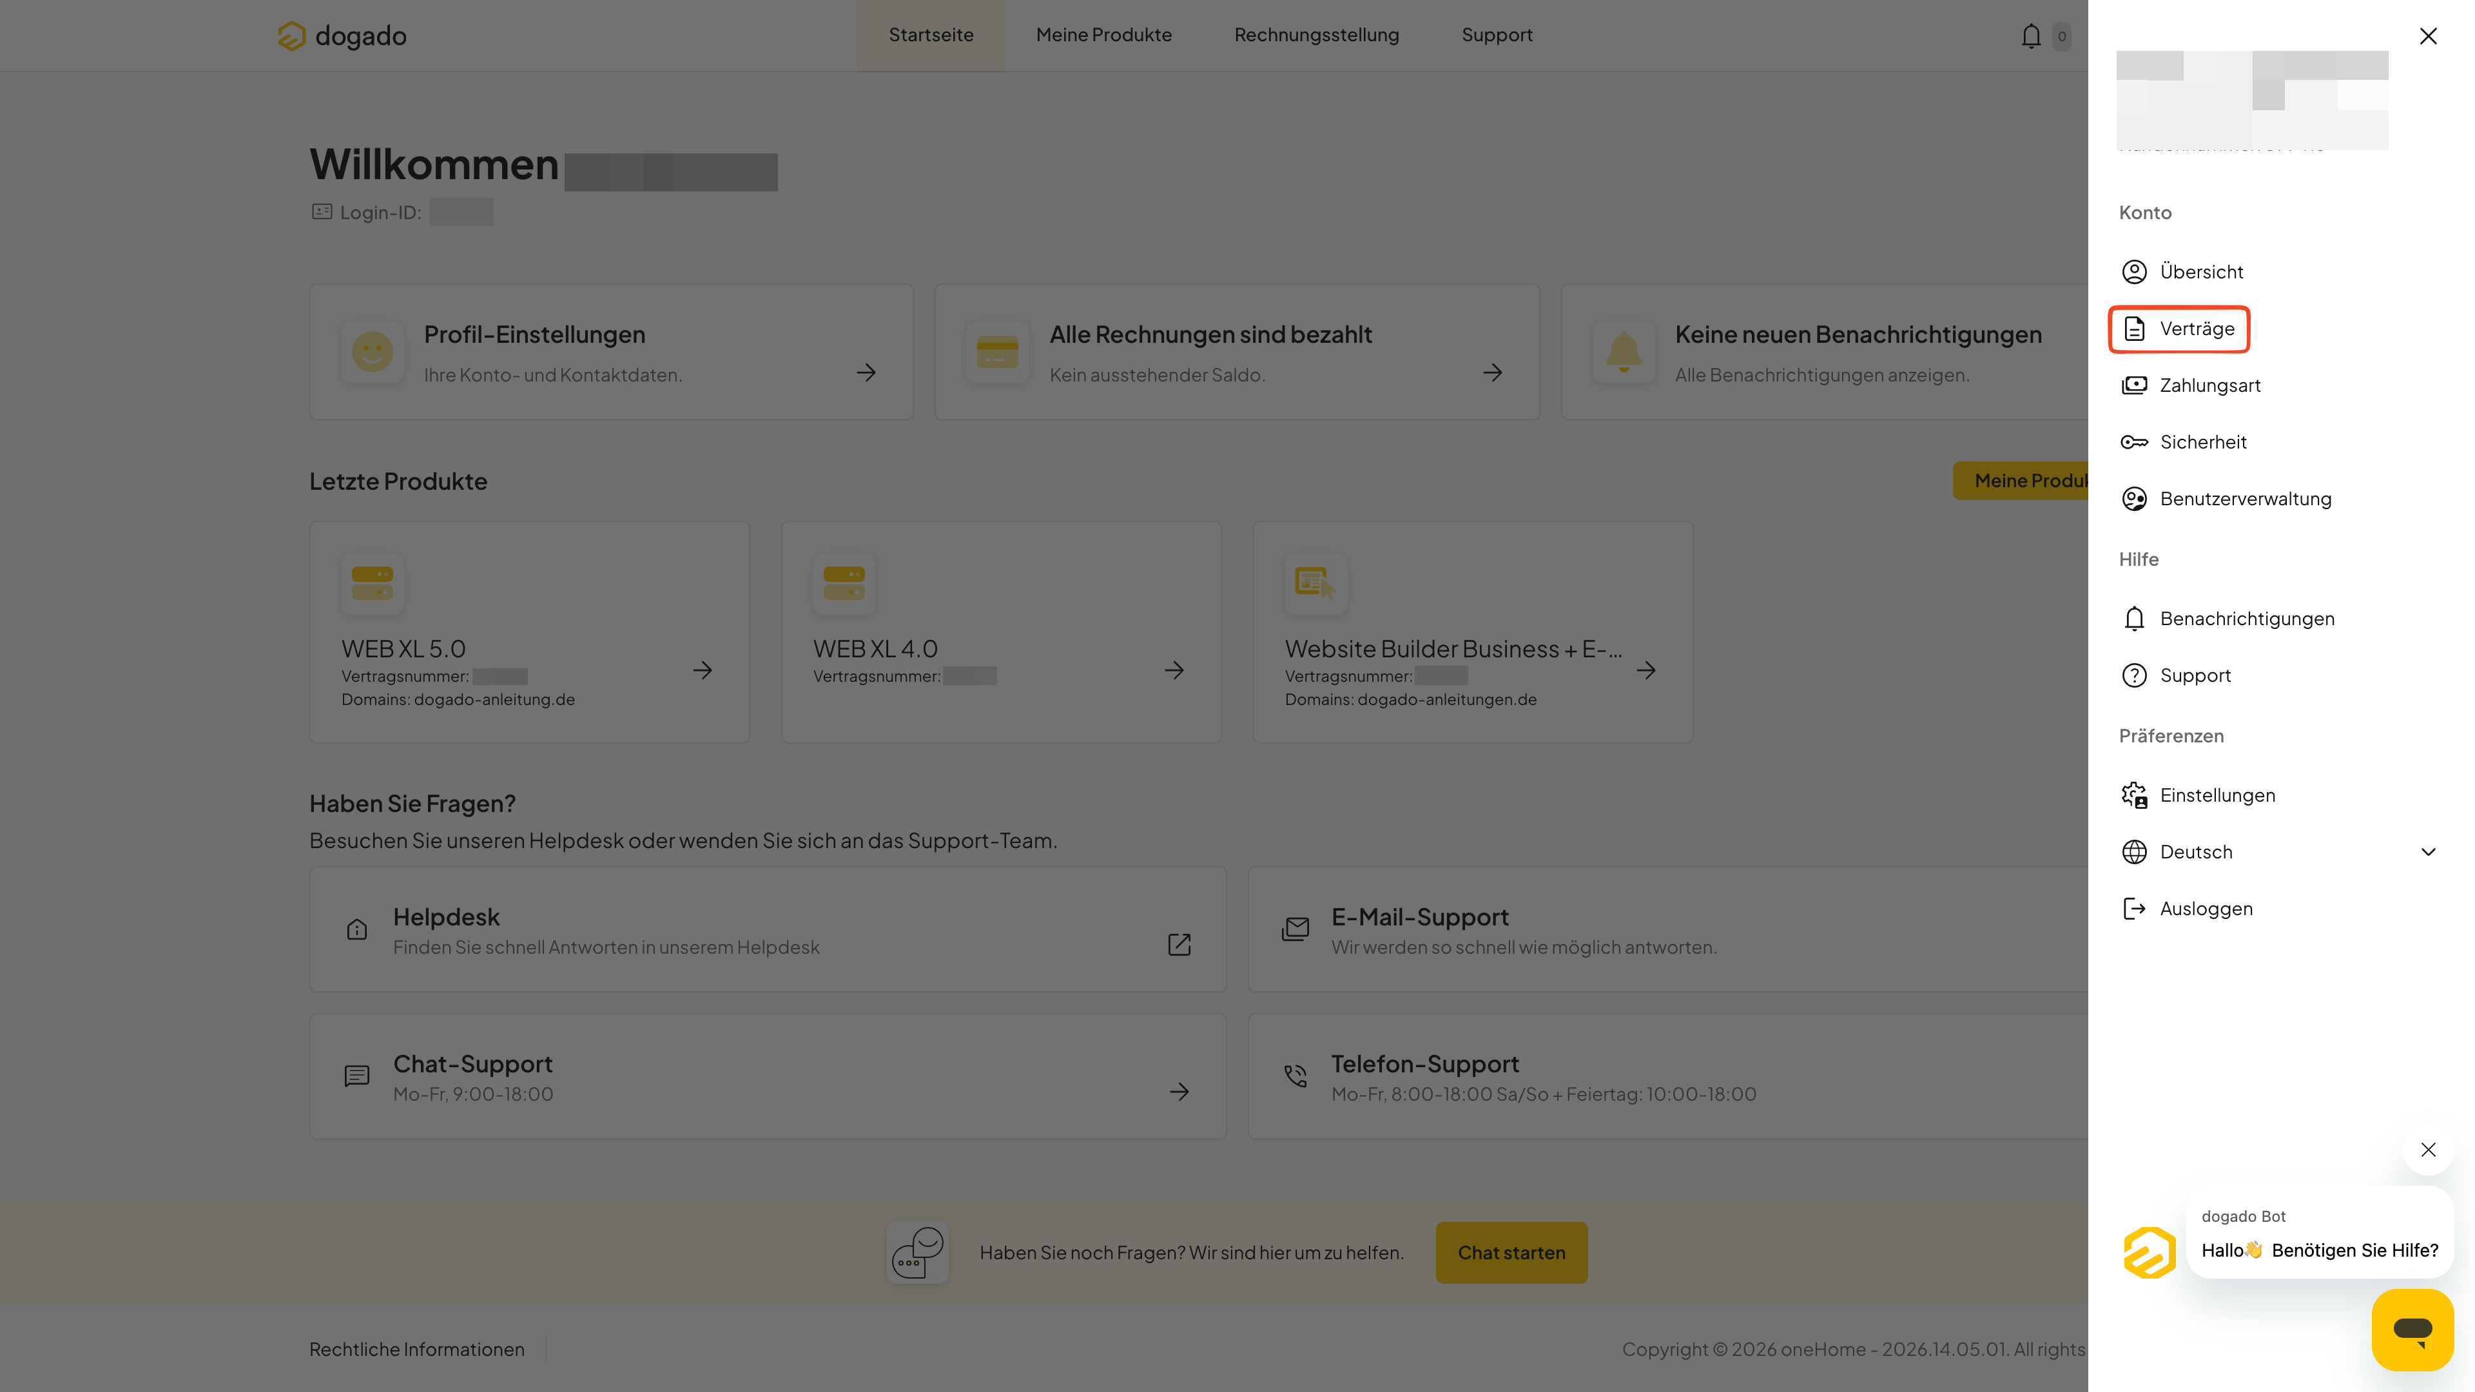Open Support in the Hilfe section
Screen dimensions: 2475x1392
2195,675
